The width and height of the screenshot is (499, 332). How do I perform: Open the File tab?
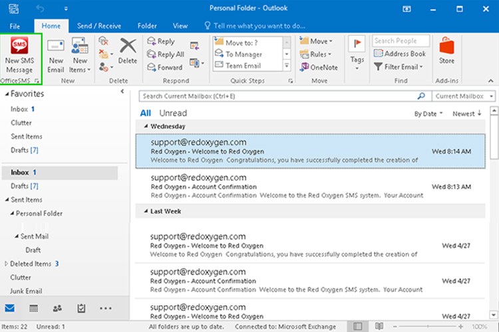pos(15,26)
